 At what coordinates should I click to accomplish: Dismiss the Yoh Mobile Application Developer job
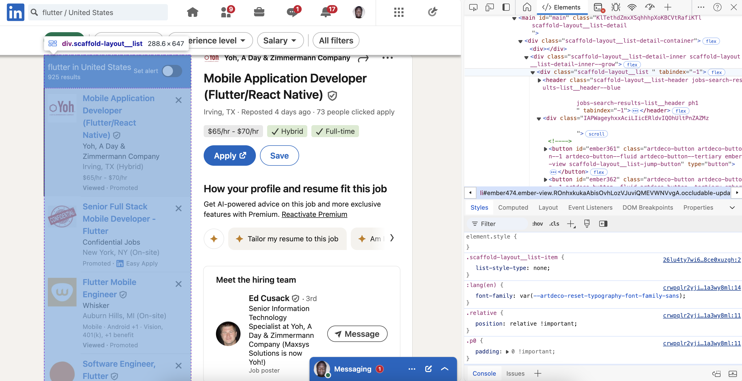[x=179, y=100]
